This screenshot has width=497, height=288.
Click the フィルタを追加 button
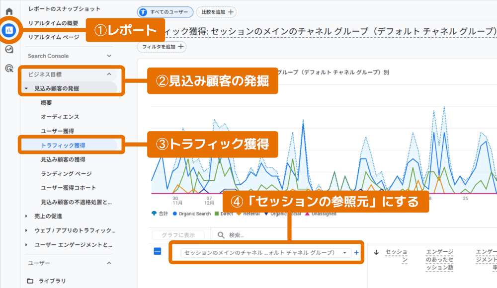162,47
